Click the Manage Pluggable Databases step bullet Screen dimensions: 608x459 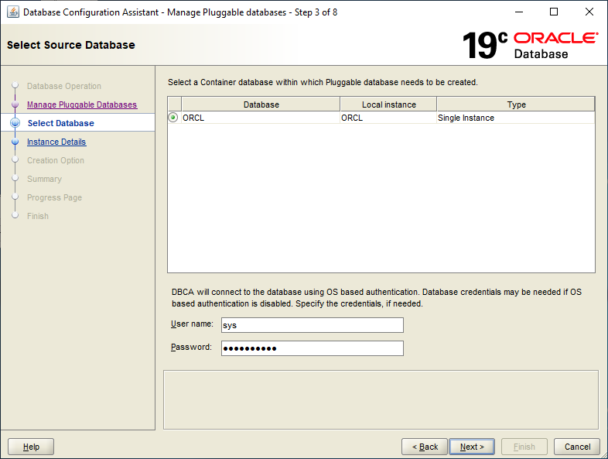point(15,104)
